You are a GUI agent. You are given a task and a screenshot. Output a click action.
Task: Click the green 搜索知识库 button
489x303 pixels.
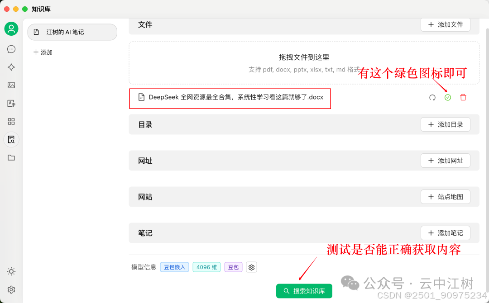[304, 291]
